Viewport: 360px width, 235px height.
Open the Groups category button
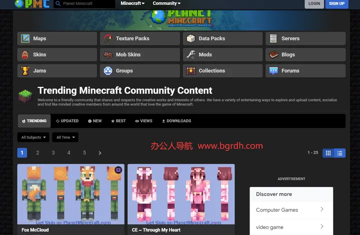point(140,70)
